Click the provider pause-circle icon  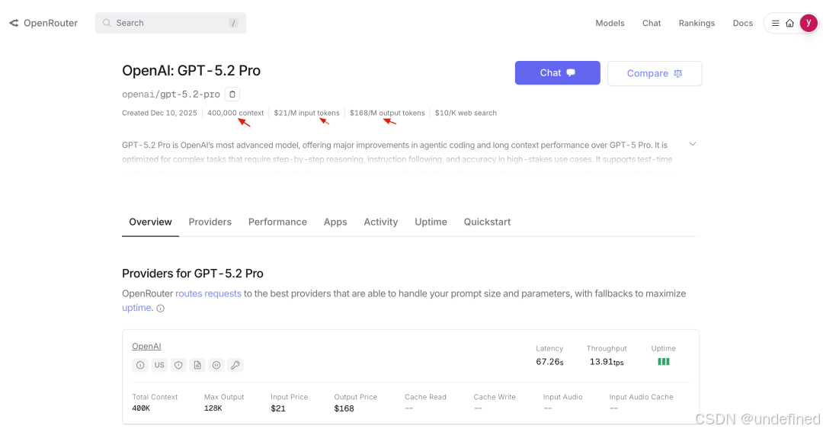pos(216,366)
